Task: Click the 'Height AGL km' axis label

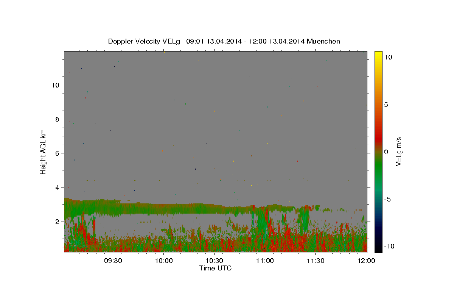Action: click(x=44, y=151)
